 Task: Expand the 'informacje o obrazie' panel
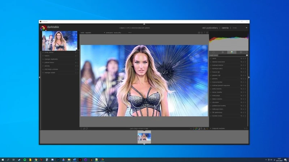pos(52,69)
